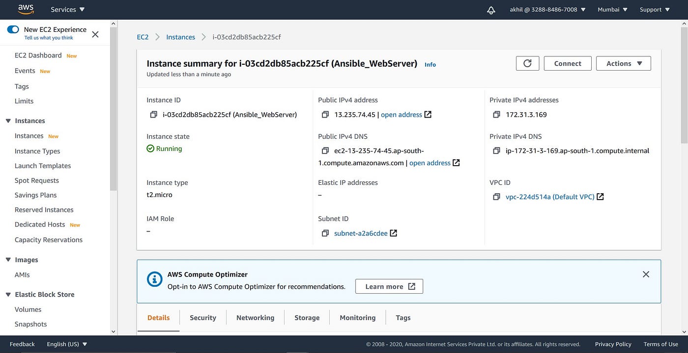The width and height of the screenshot is (688, 353).
Task: Open EC2 Dashboard in the sidebar
Action: tap(38, 55)
